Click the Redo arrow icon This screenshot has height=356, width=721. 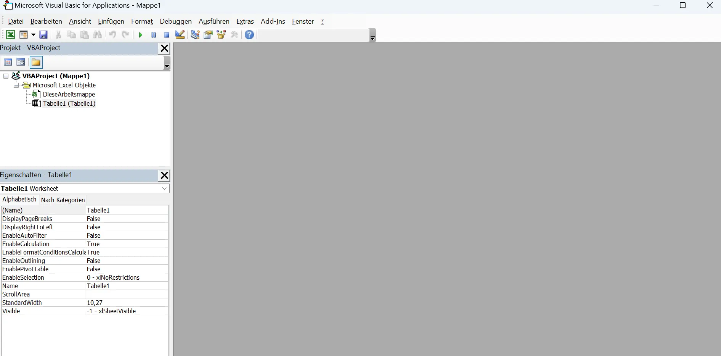125,35
